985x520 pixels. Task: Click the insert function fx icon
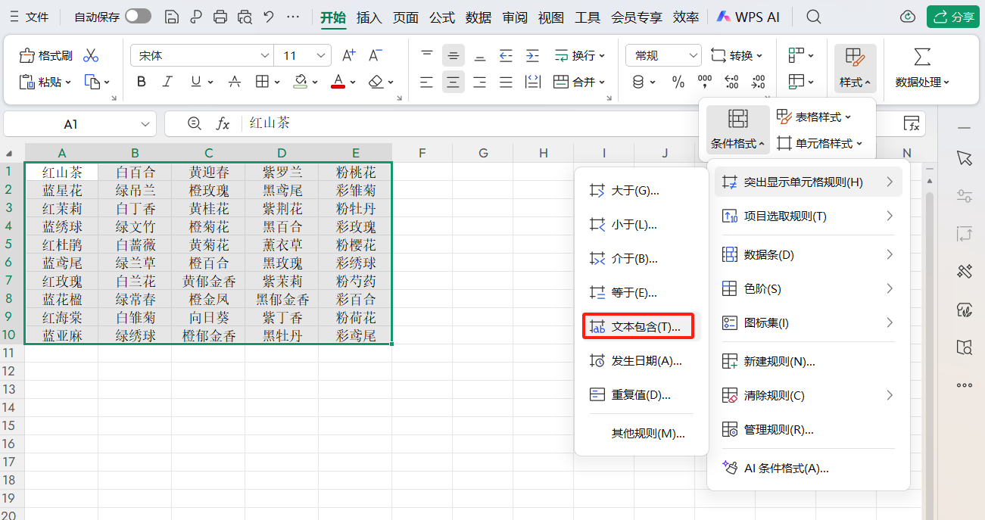(x=223, y=123)
